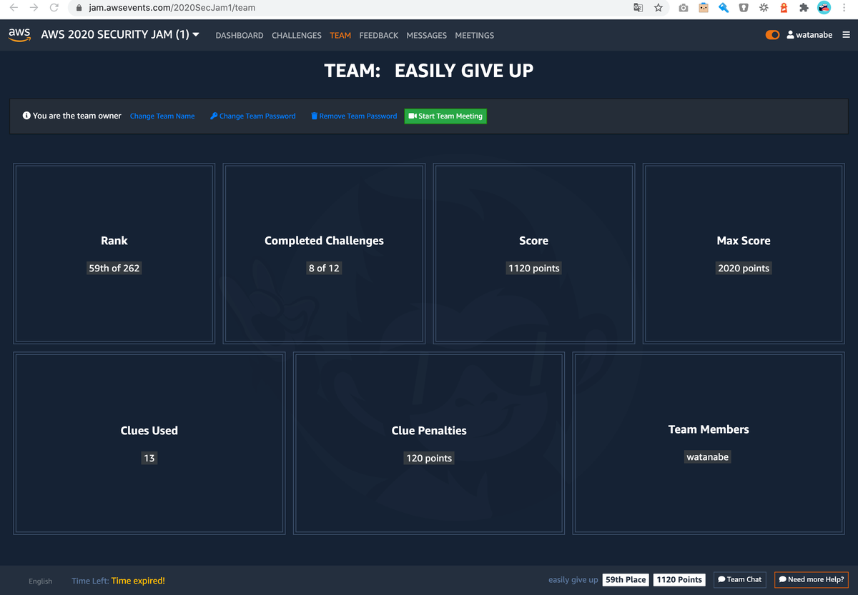Click the lock icon in address bar

[x=79, y=8]
